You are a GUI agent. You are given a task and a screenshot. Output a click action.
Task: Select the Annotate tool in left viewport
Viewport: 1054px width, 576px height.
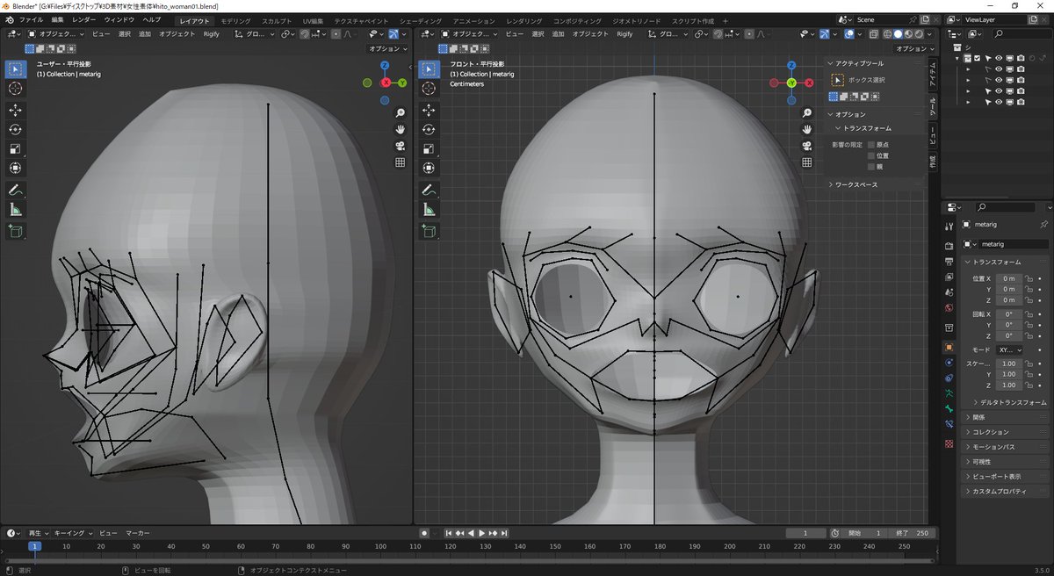point(16,190)
